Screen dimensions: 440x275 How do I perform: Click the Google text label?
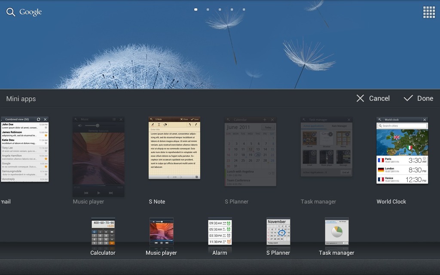click(x=31, y=12)
